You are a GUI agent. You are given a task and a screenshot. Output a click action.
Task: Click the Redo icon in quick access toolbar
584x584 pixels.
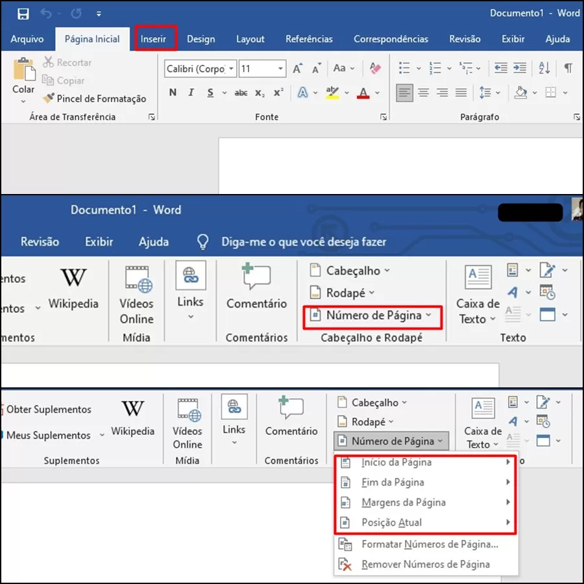pyautogui.click(x=77, y=14)
